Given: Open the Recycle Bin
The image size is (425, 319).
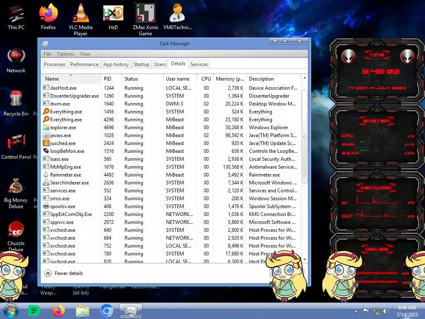Looking at the screenshot, I should [16, 103].
